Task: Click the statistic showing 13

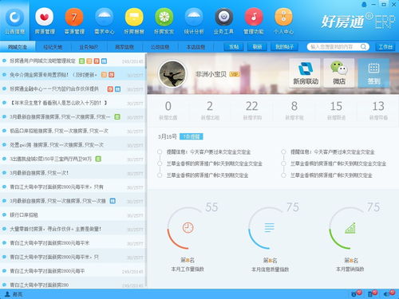Action: click(378, 111)
